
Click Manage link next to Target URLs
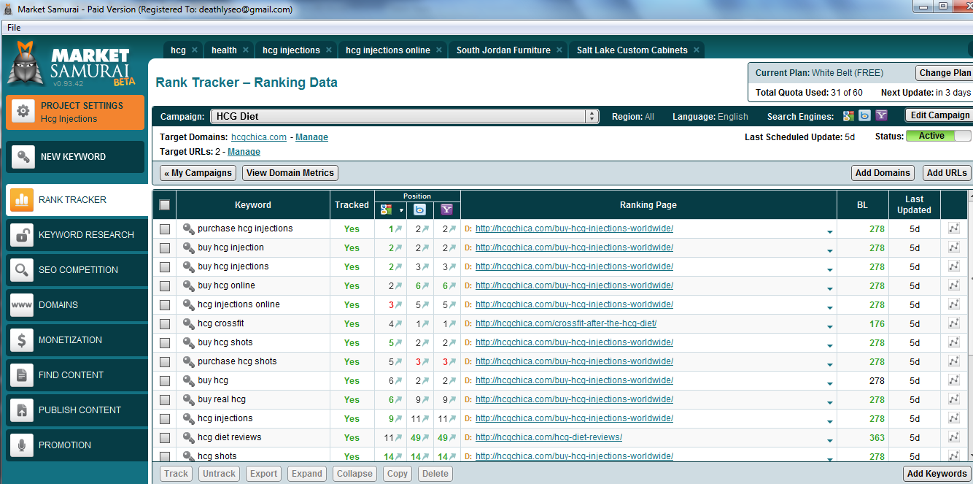tap(244, 152)
